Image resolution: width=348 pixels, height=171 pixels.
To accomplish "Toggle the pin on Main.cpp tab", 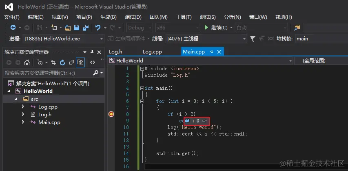I will (211, 52).
